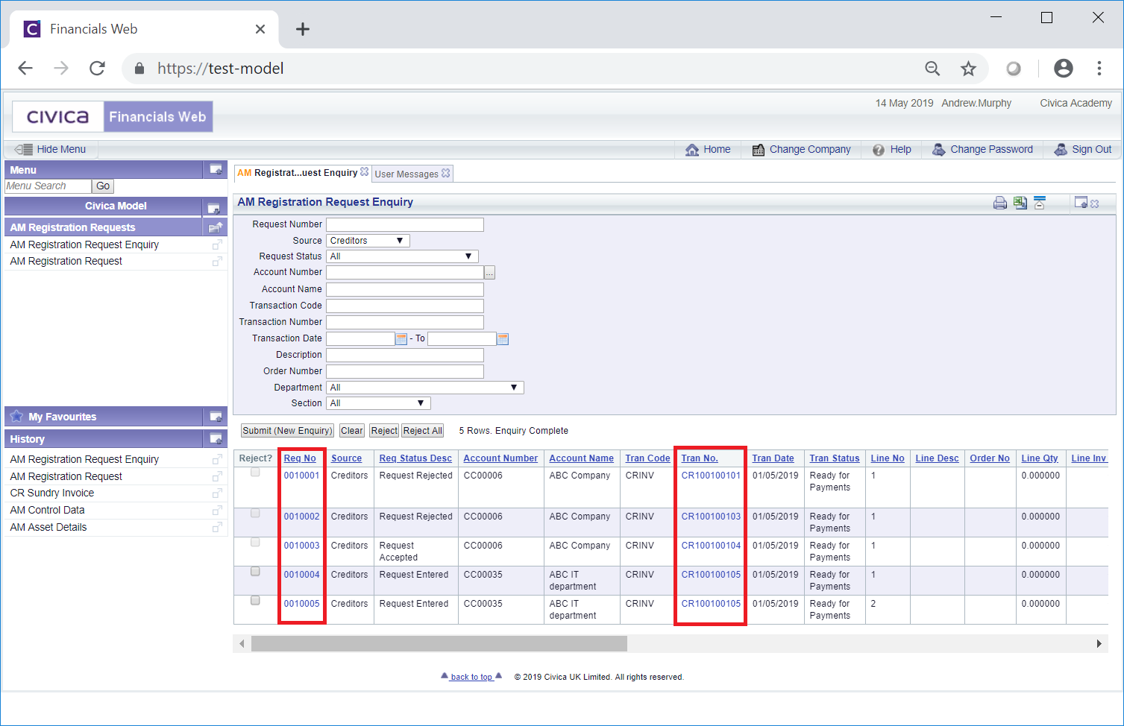Switch to the User Messages tab
1124x726 pixels.
406,174
